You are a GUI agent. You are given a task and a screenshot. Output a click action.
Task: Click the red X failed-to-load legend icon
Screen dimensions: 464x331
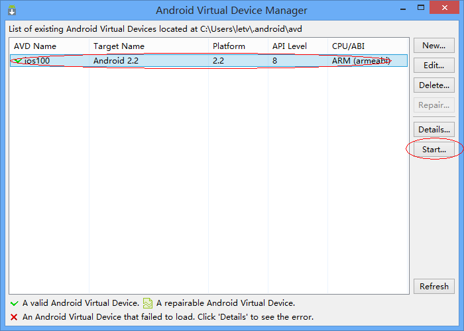point(14,317)
